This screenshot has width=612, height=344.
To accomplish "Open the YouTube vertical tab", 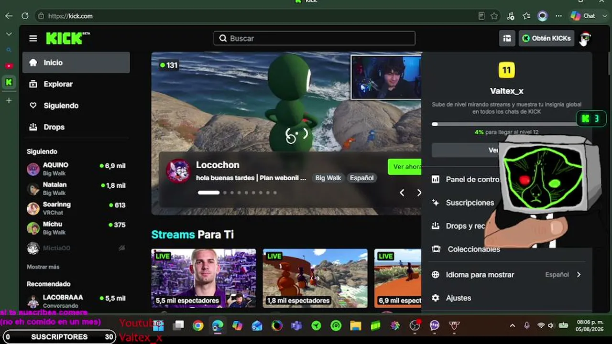I will click(x=9, y=66).
